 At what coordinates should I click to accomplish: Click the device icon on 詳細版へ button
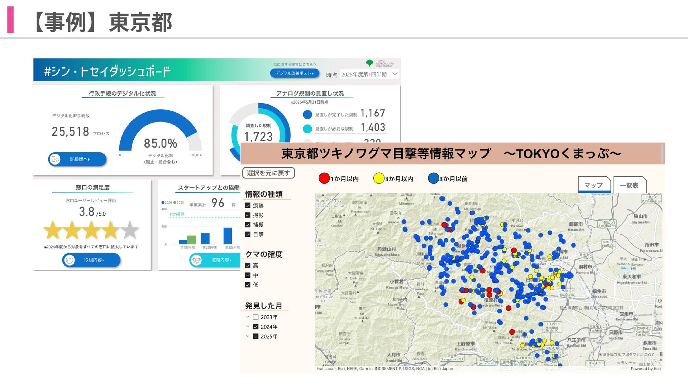click(x=56, y=159)
